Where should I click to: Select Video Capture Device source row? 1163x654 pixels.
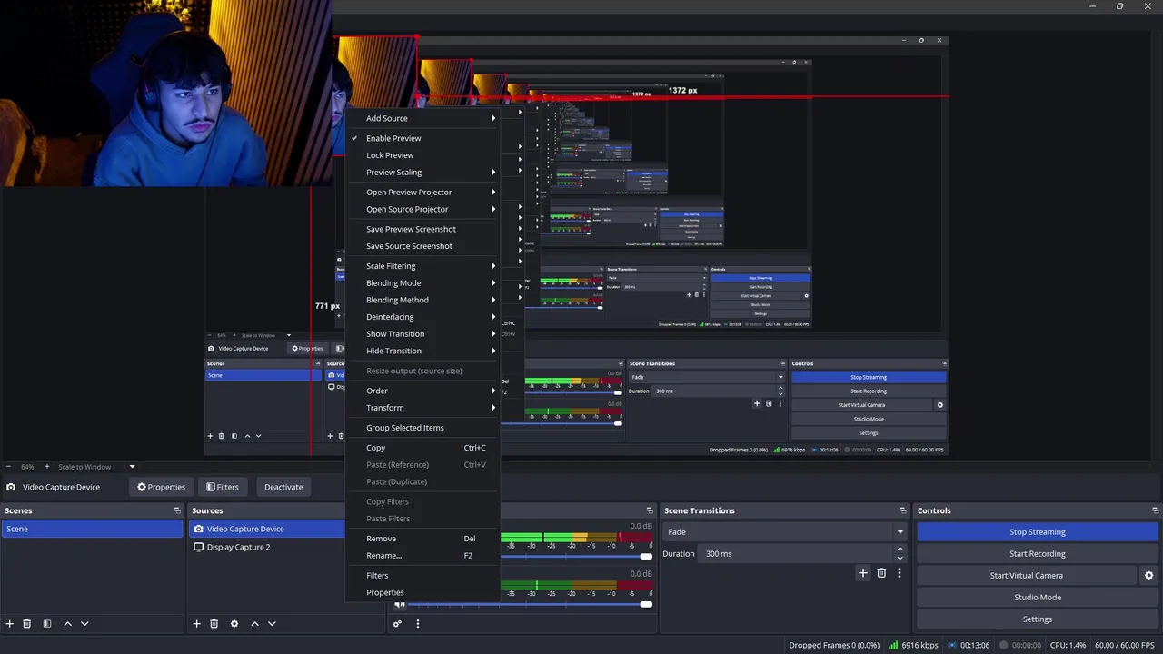tap(269, 529)
